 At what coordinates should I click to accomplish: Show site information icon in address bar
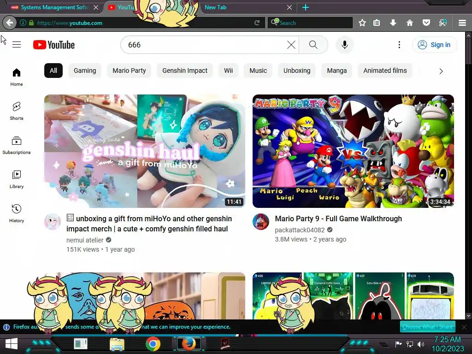point(23,23)
